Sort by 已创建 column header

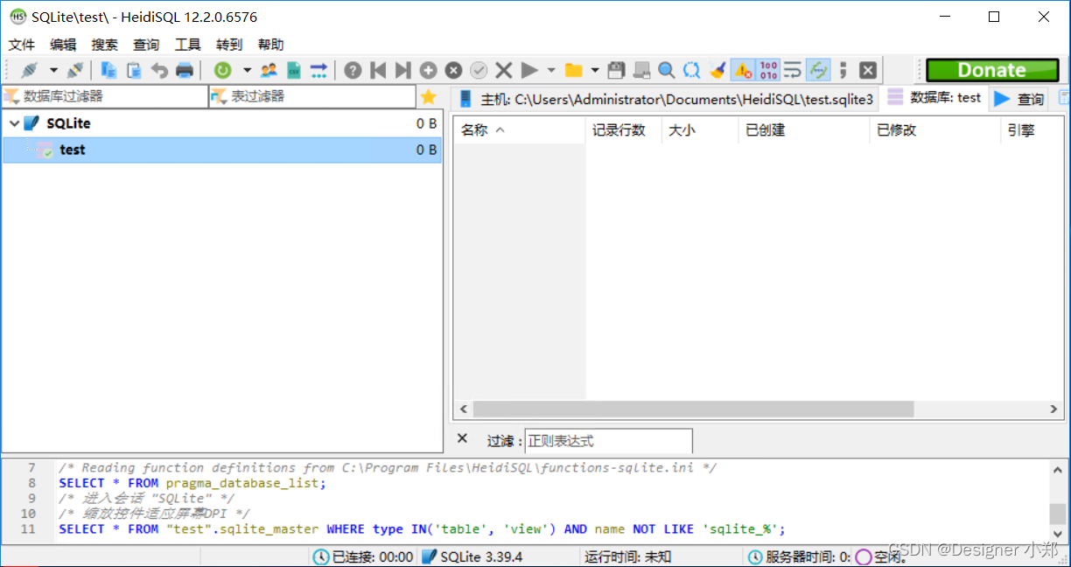tap(804, 130)
